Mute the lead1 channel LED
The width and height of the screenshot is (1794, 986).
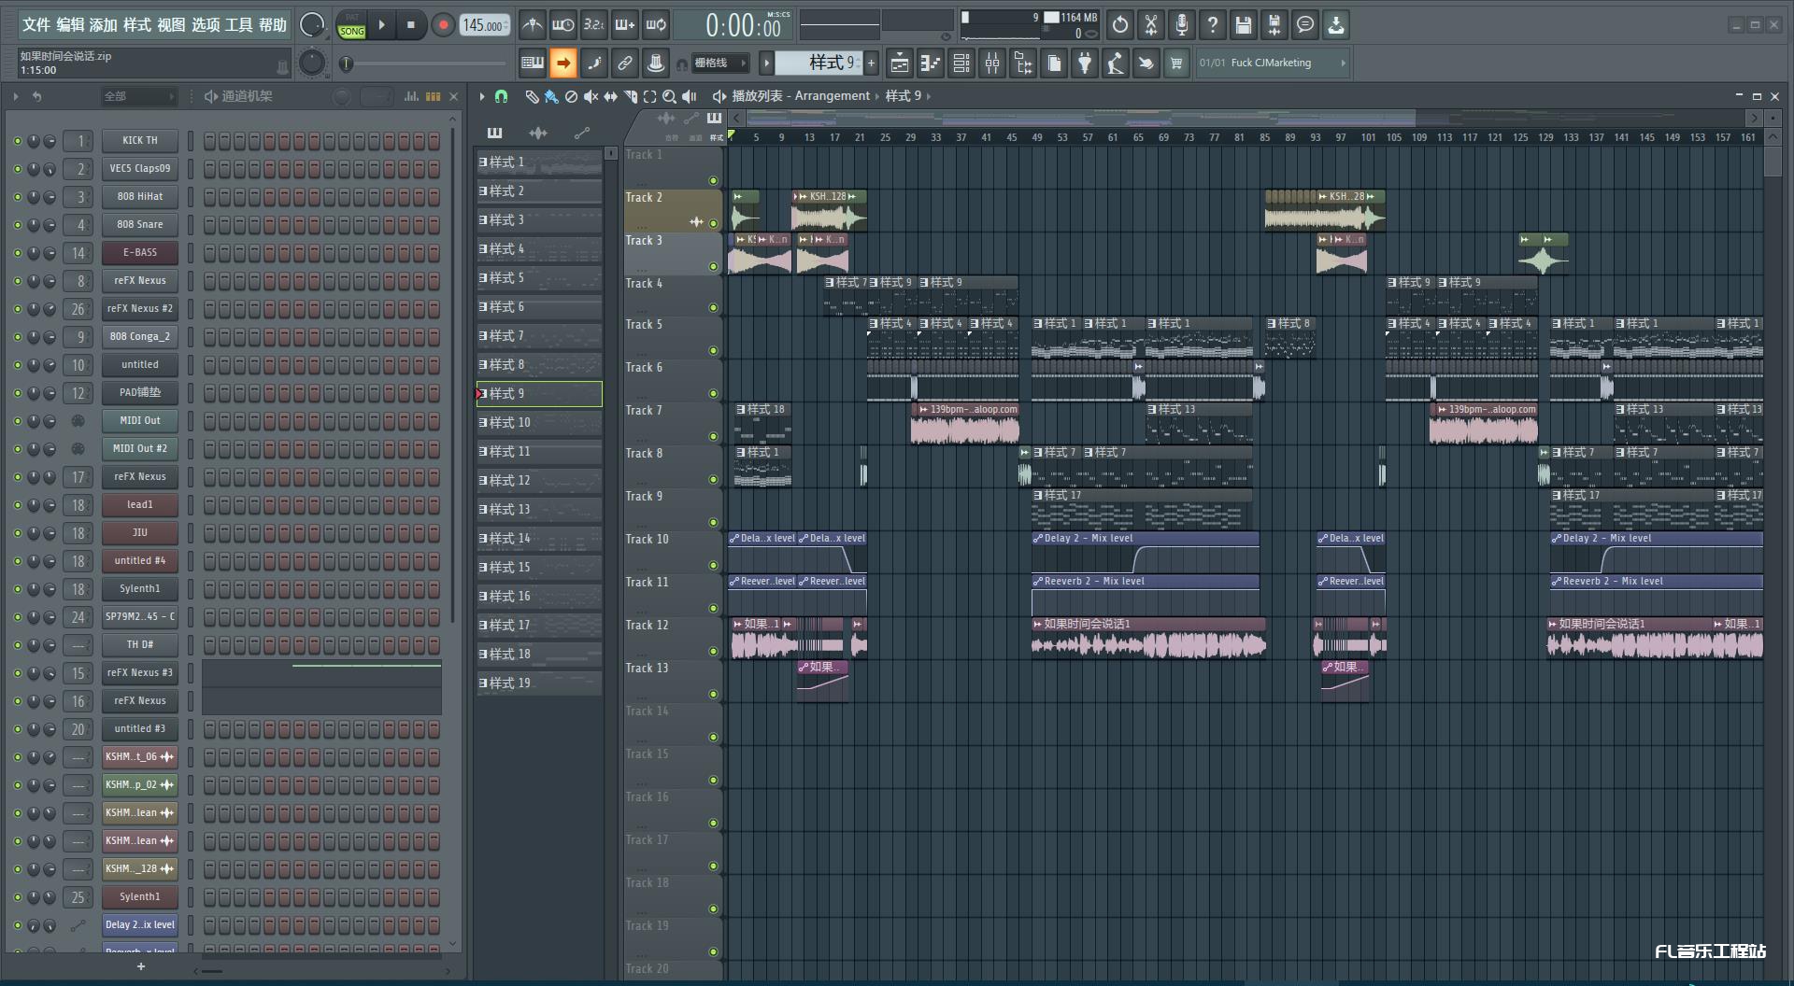pyautogui.click(x=17, y=505)
